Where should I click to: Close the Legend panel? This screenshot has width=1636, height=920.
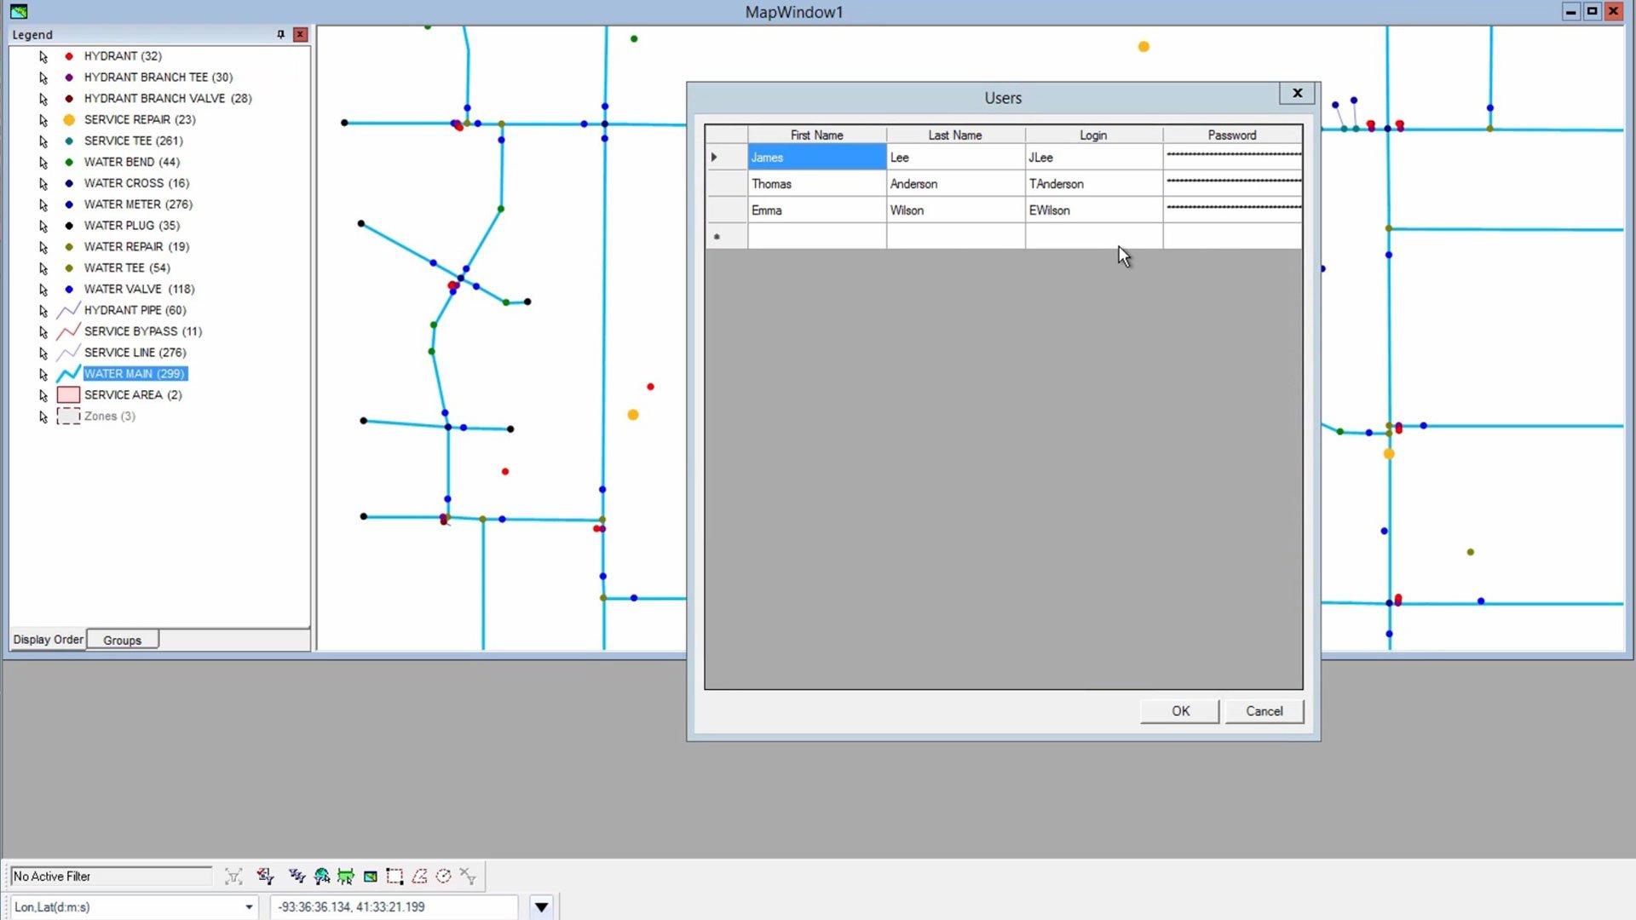(300, 34)
